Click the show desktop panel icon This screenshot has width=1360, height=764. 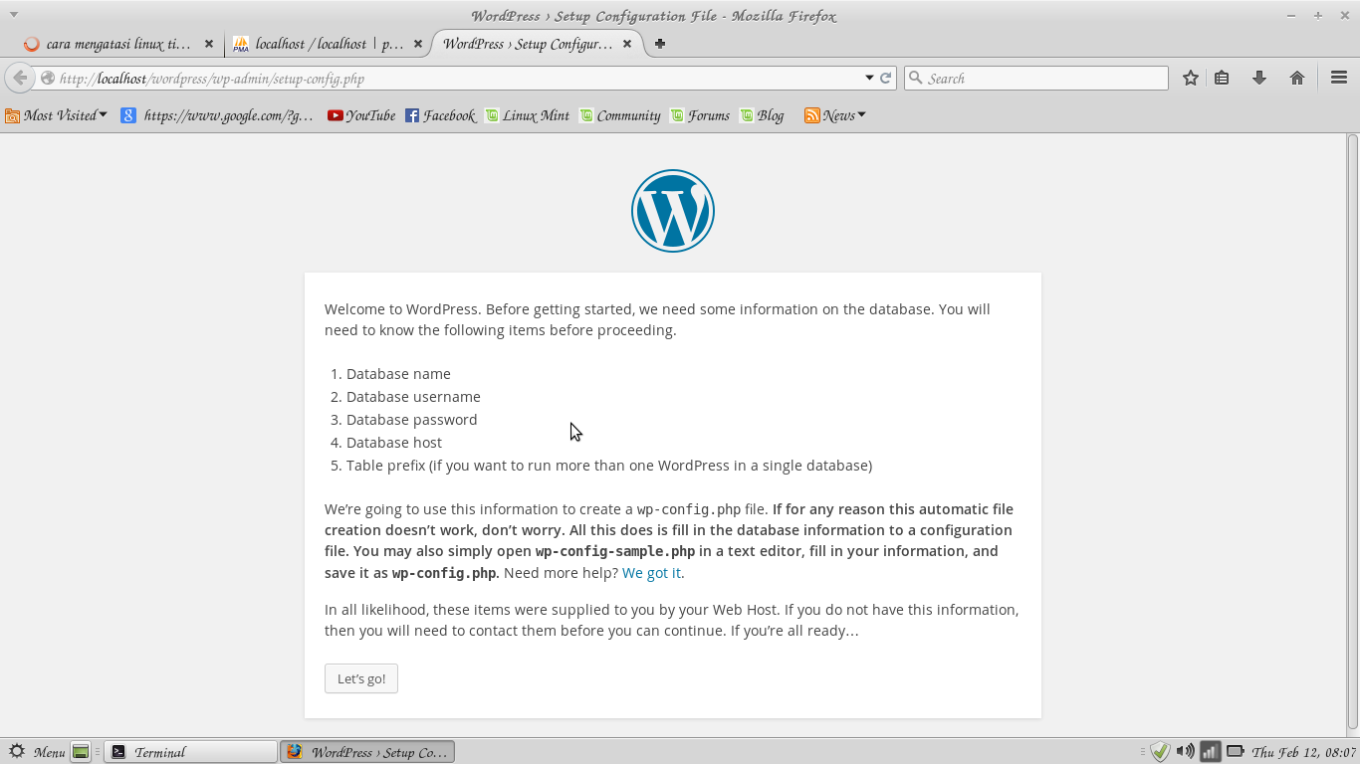click(x=82, y=752)
